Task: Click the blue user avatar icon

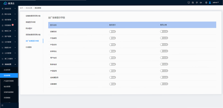Action: tap(210, 3)
